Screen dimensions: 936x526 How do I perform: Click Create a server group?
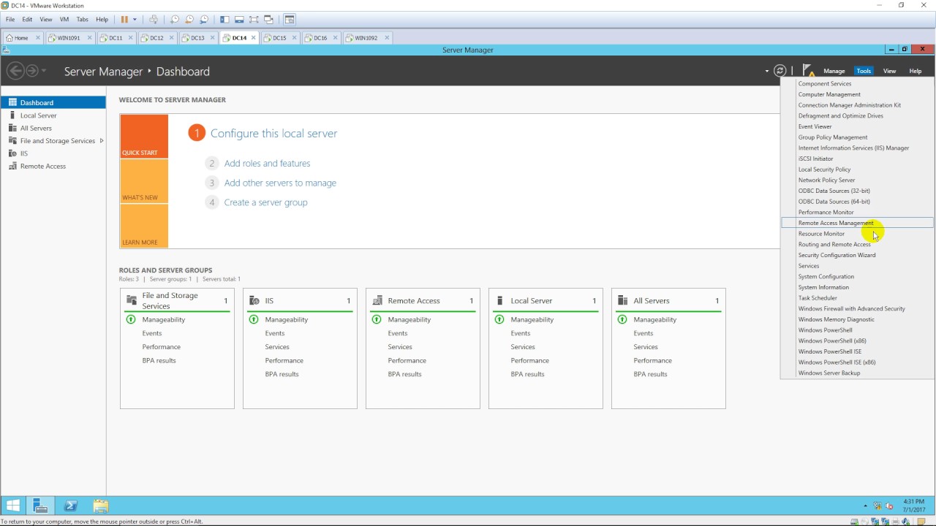(x=265, y=202)
